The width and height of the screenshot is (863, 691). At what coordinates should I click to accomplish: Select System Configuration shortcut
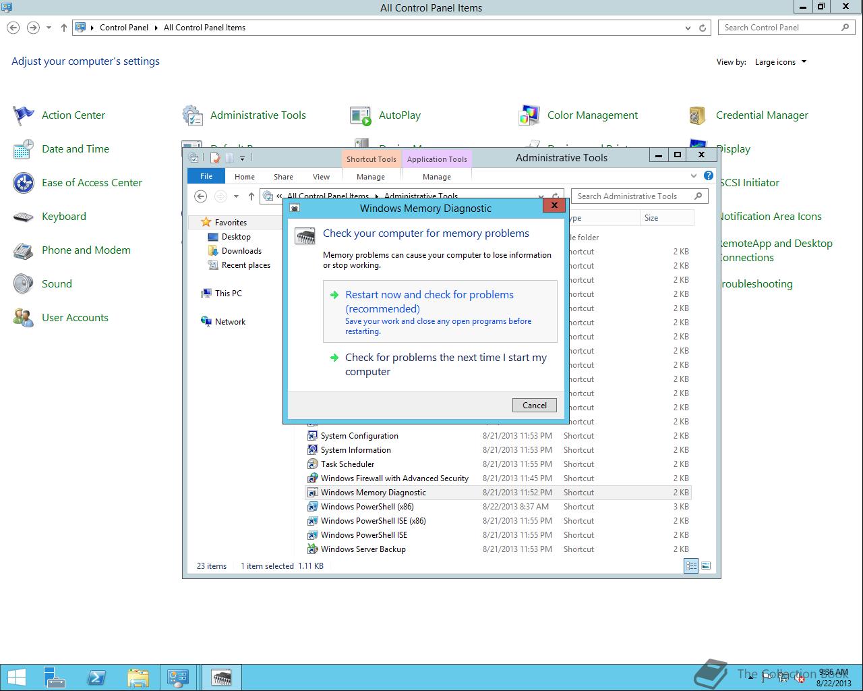[498, 436]
